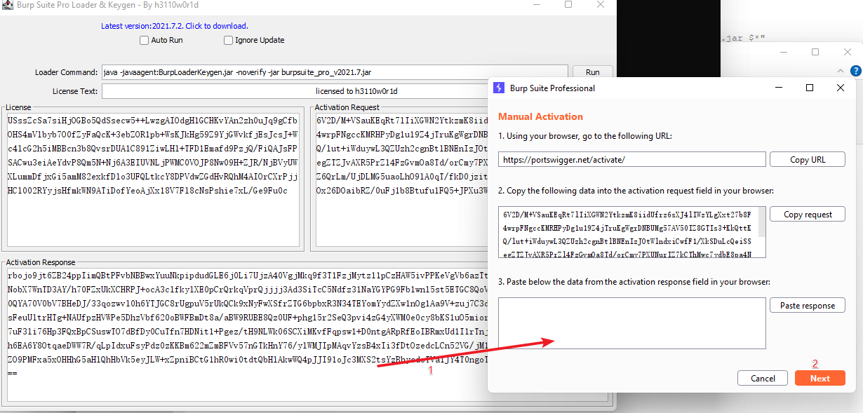
Task: Collapse the ribbon using the chevron arrow
Action: (841, 71)
